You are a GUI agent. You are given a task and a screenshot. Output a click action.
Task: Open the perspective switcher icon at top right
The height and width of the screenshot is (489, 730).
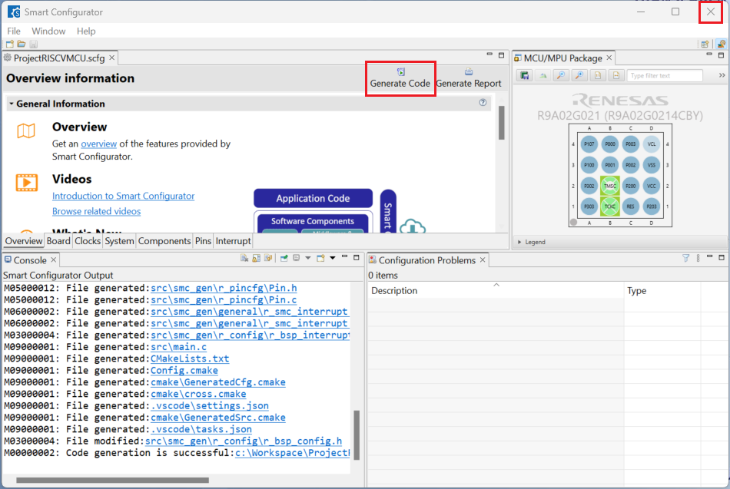click(x=705, y=45)
